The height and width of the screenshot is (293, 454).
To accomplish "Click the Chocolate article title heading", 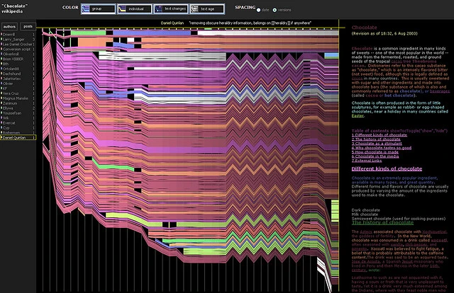I will tap(364, 28).
